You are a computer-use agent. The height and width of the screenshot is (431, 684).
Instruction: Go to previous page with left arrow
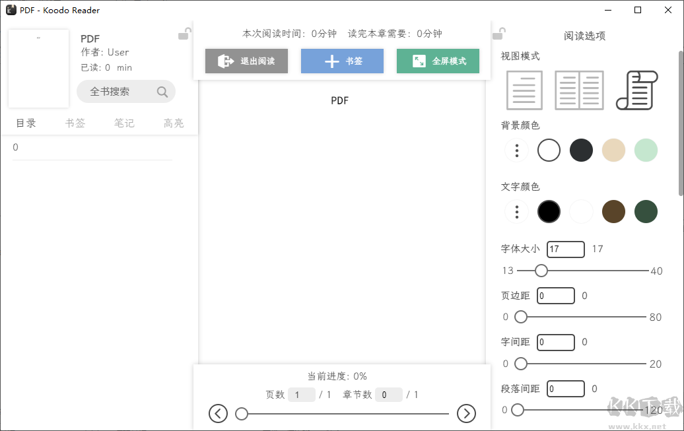click(x=218, y=414)
